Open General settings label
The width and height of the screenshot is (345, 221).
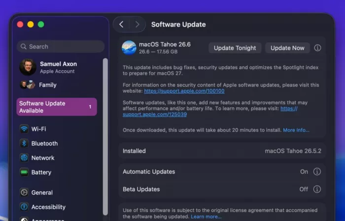point(42,193)
